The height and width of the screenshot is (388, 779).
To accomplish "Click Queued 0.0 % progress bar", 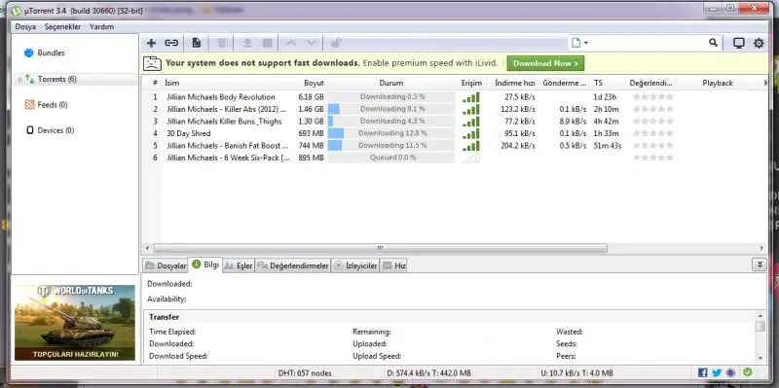I will [391, 158].
